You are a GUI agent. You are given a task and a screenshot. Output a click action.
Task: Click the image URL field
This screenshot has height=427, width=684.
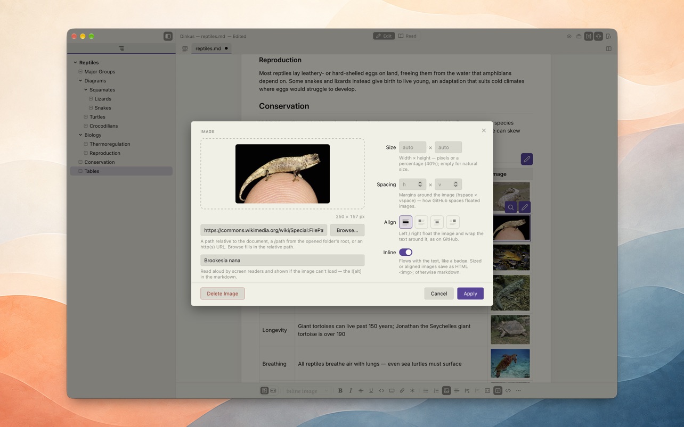coord(264,230)
